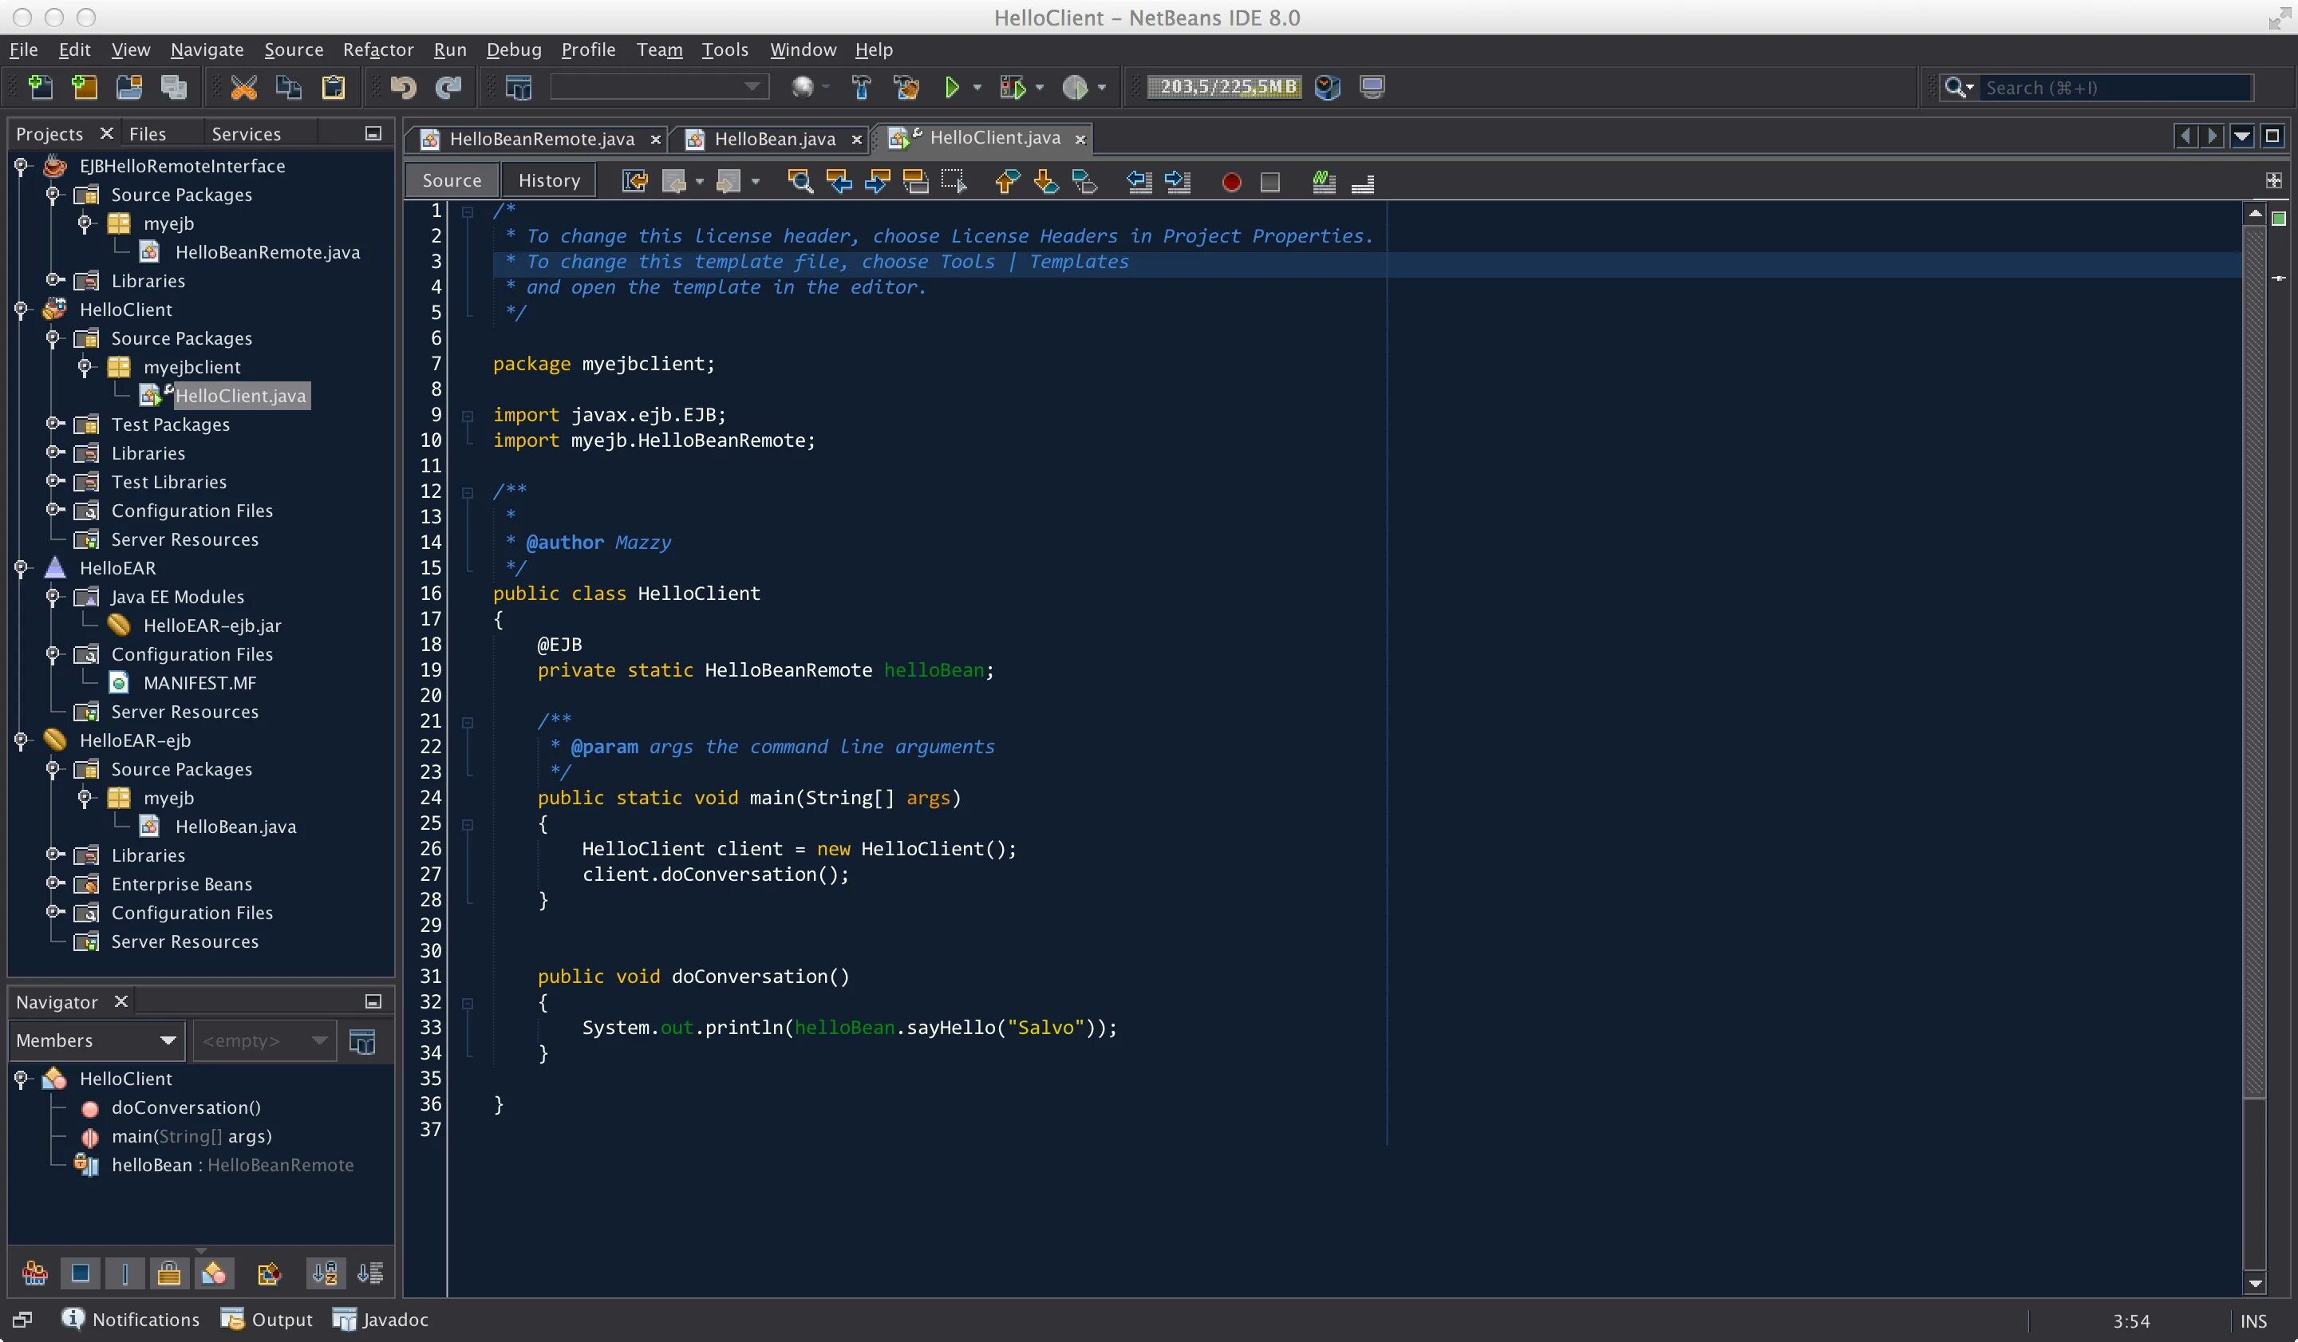This screenshot has width=2298, height=1342.
Task: Click the Undo toolbar icon
Action: click(x=402, y=88)
